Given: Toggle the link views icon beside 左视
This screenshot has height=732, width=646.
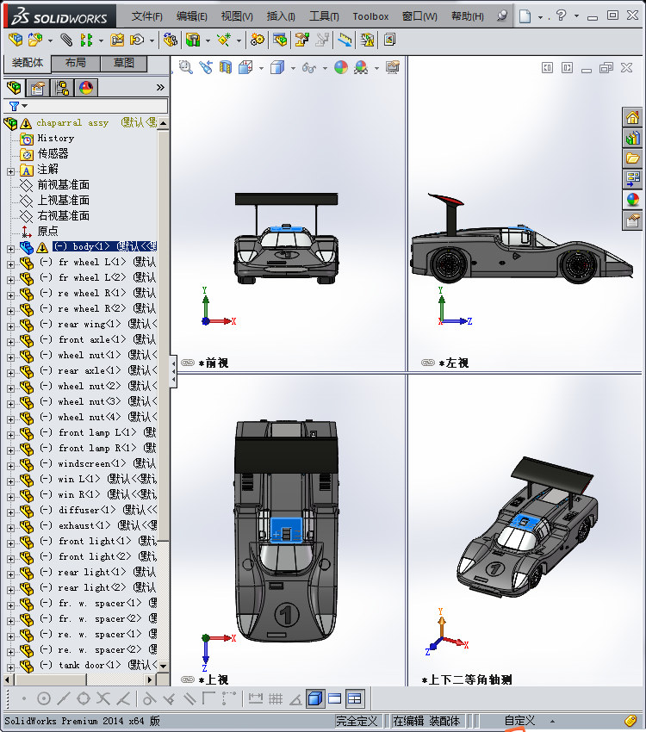Looking at the screenshot, I should click(x=428, y=363).
